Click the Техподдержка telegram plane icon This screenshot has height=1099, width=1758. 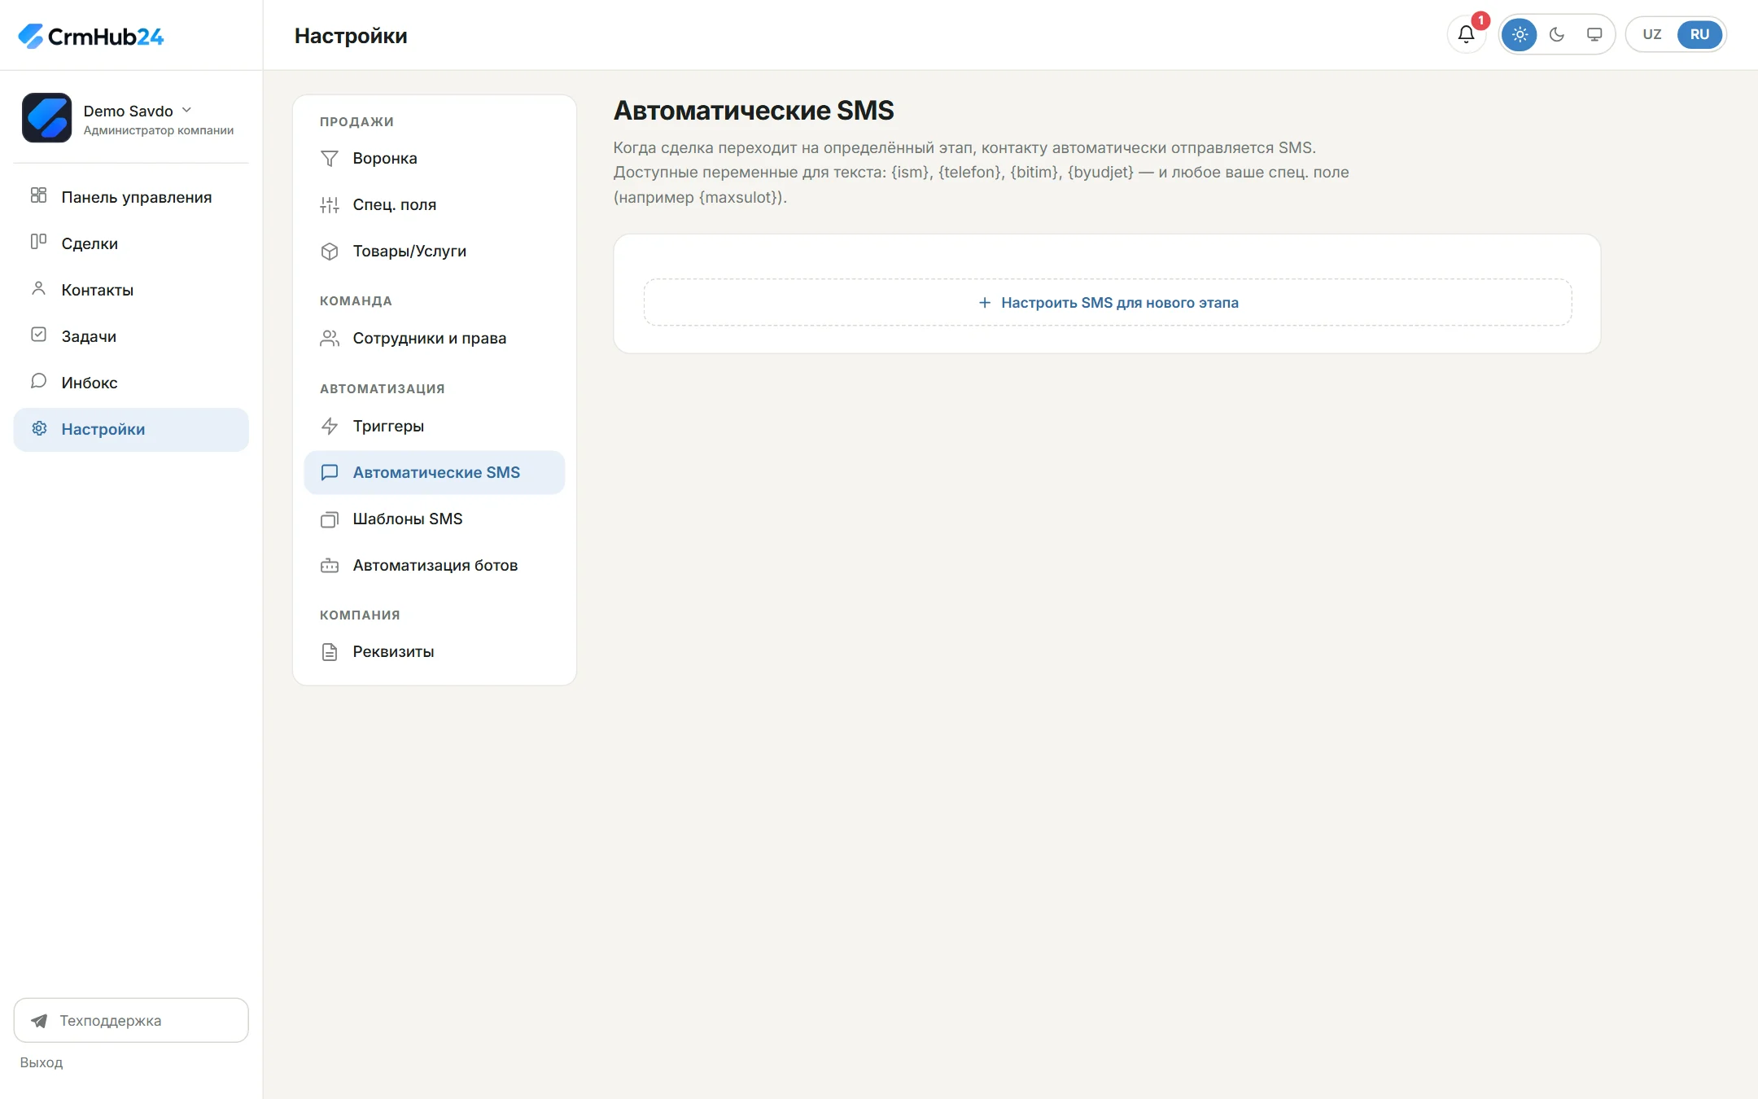tap(38, 1021)
